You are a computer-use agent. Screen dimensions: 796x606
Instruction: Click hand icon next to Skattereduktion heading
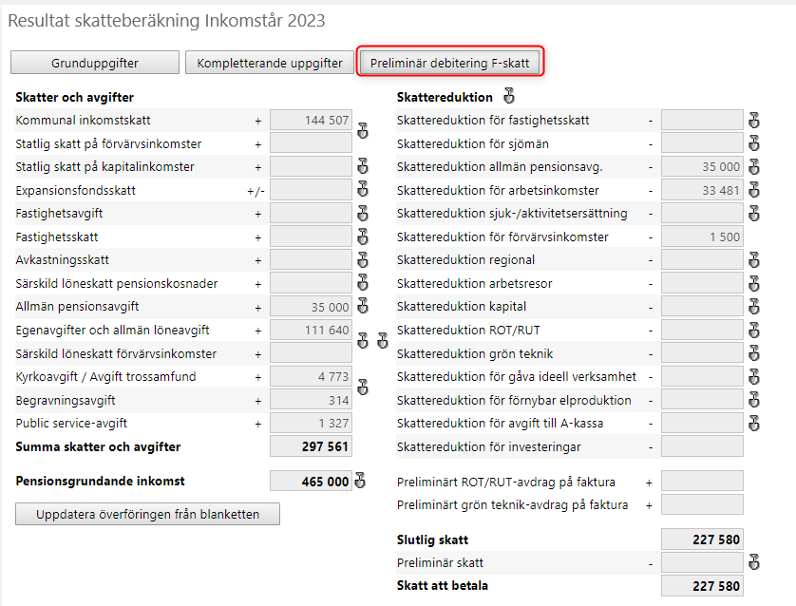click(x=509, y=95)
